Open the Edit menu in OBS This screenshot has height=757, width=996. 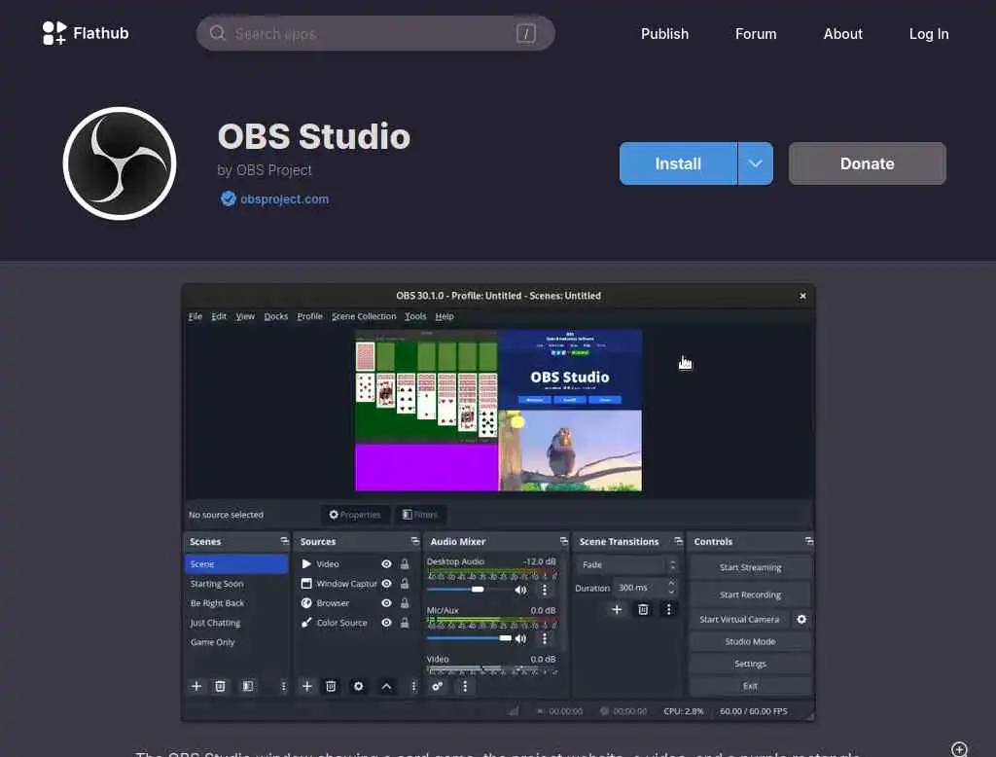[219, 316]
